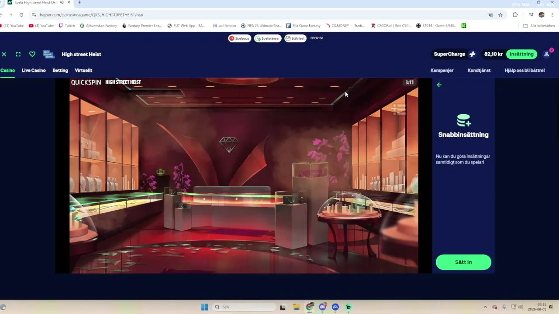Click the taskbar Sök search box
Image resolution: width=559 pixels, height=314 pixels.
tap(244, 307)
